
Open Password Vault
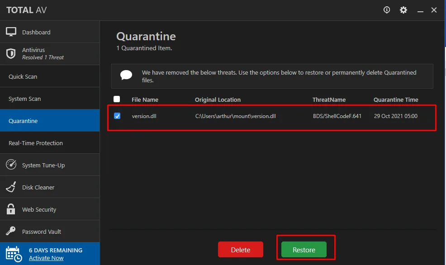(50, 231)
